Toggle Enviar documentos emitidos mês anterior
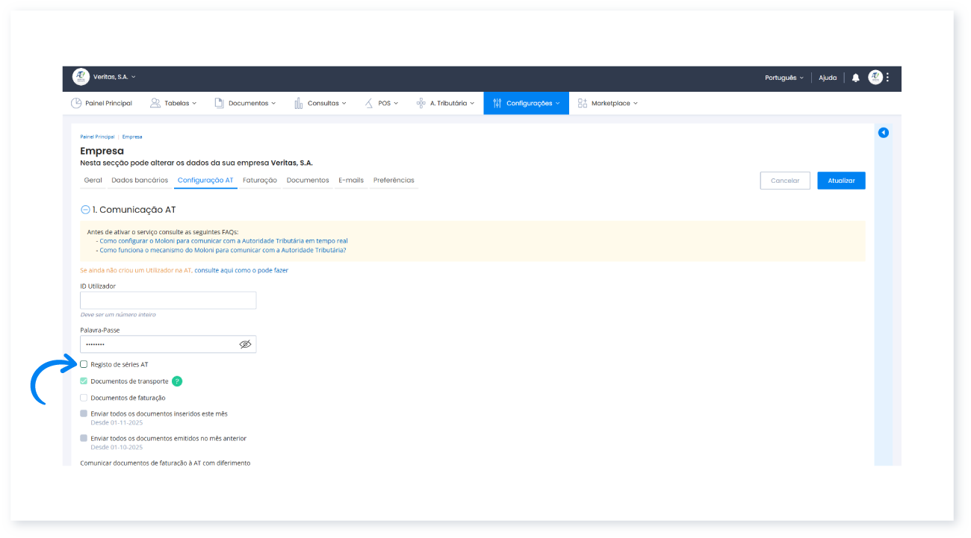971x538 pixels. (x=84, y=438)
